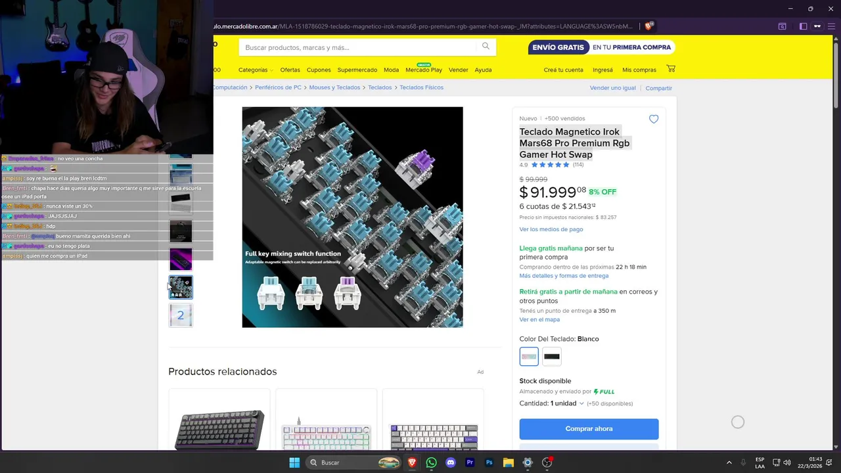Open the shopping cart icon
841x473 pixels.
[x=671, y=69]
